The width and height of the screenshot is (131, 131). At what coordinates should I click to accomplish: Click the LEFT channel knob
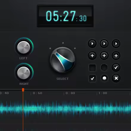pos(24,47)
